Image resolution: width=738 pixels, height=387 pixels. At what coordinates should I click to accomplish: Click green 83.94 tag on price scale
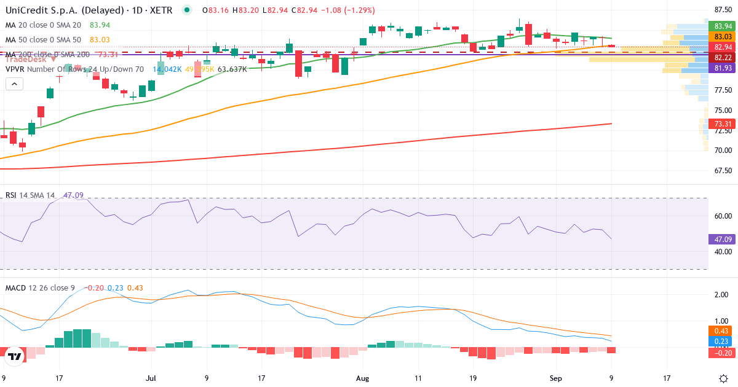pos(723,26)
